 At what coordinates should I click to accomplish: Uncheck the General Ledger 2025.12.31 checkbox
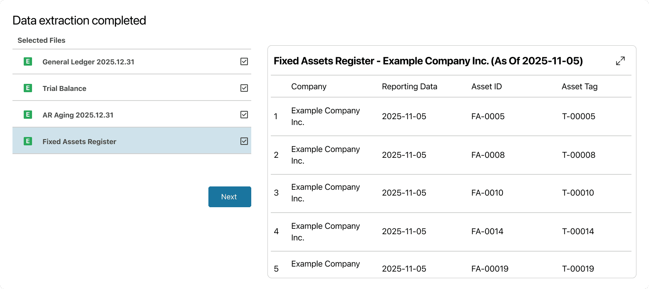[244, 61]
